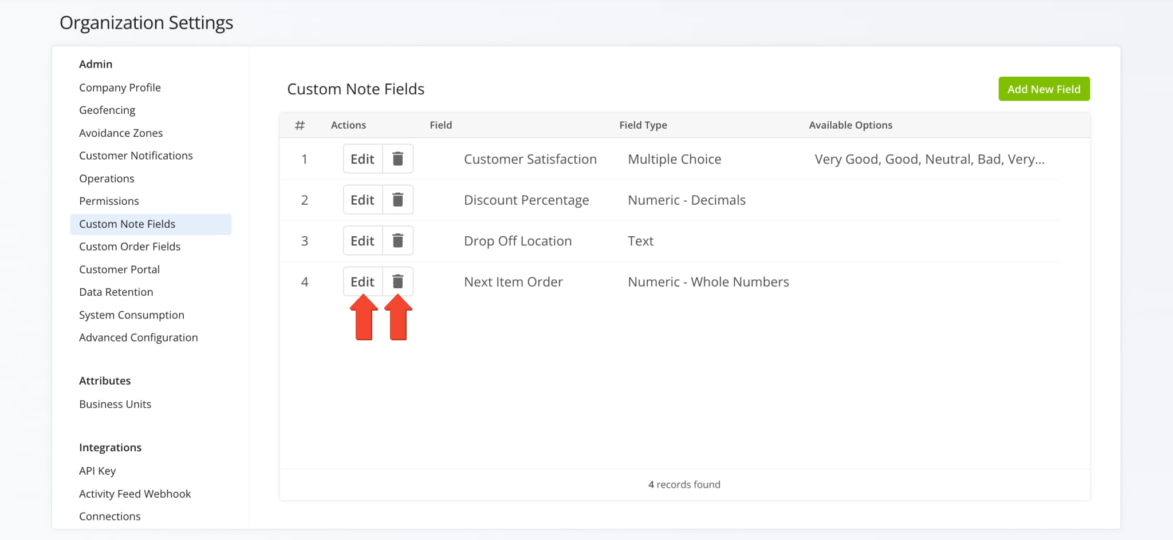Edit the Next Item Order field
The width and height of the screenshot is (1173, 540).
363,281
